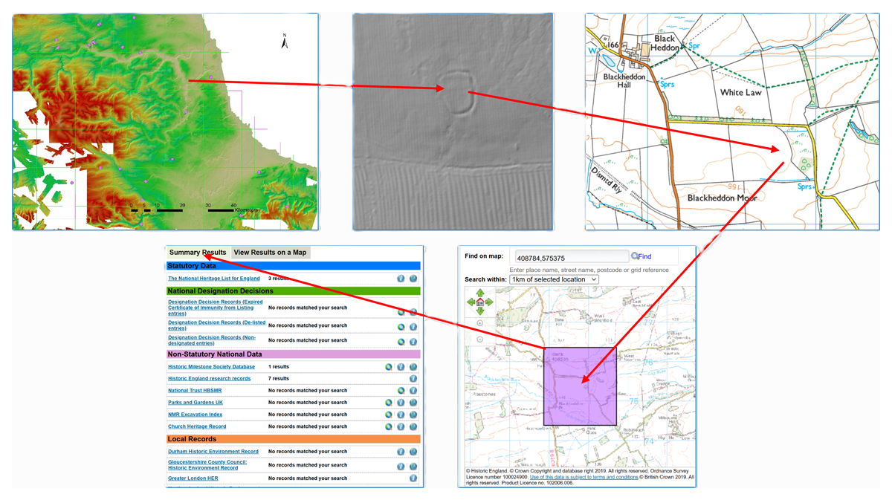Select the Summary Results tab
Viewport: 892px width, 500px height.
coord(198,253)
